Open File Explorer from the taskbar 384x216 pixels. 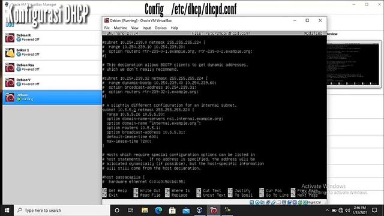145,211
